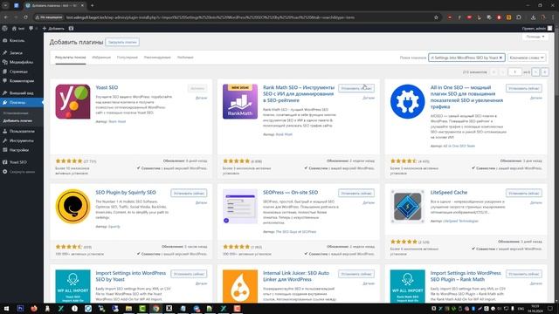Expand the Помощь help dropdown
Image resolution: width=559 pixels, height=314 pixels.
[535, 37]
